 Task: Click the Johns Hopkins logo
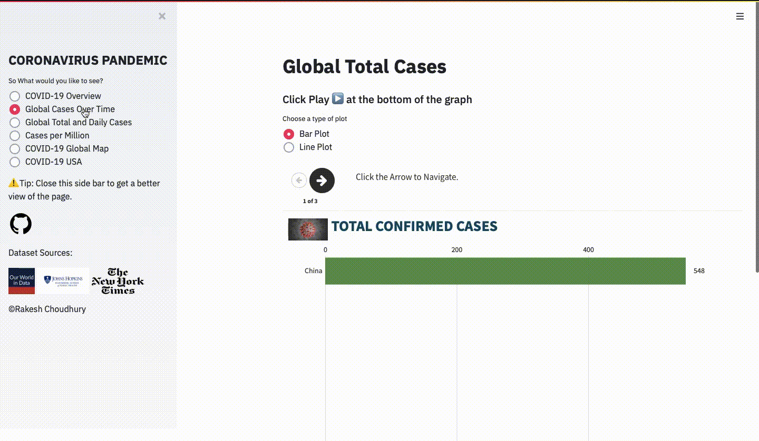click(63, 281)
